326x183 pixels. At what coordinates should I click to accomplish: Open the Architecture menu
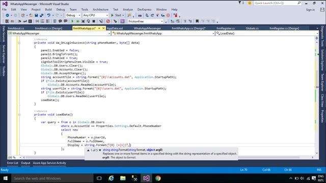point(100,10)
